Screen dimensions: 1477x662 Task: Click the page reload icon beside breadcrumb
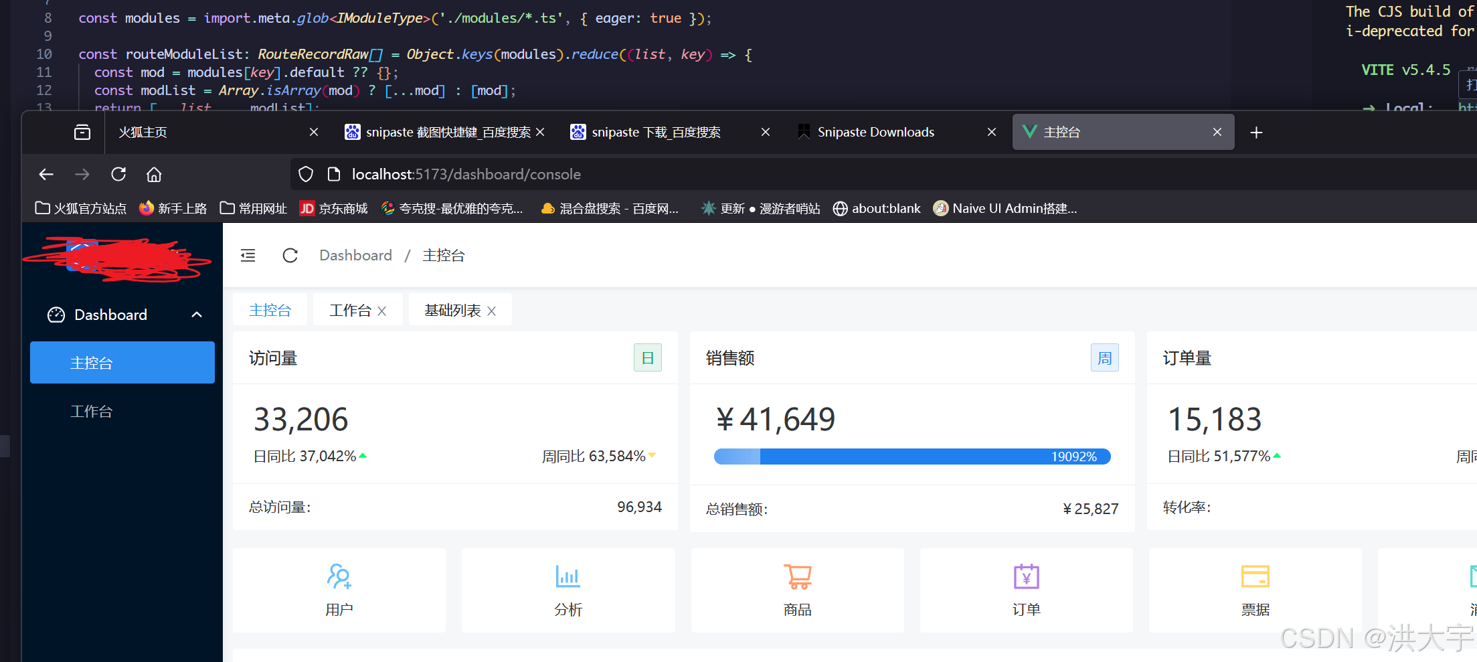tap(290, 255)
